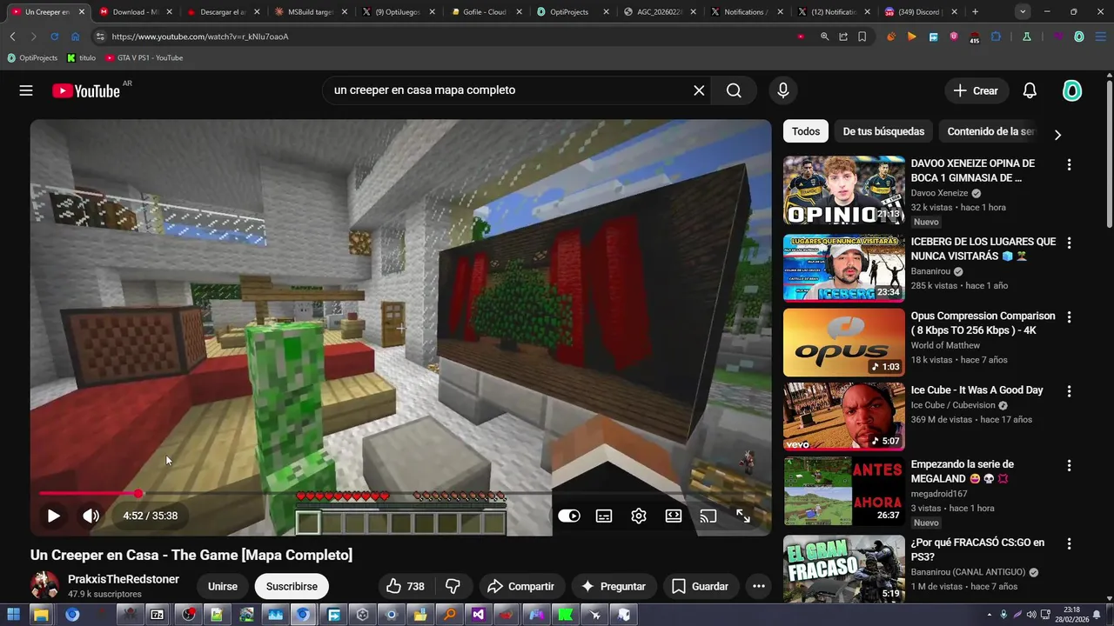Open File Explorer from taskbar
Viewport: 1114px width, 626px height.
[x=40, y=615]
